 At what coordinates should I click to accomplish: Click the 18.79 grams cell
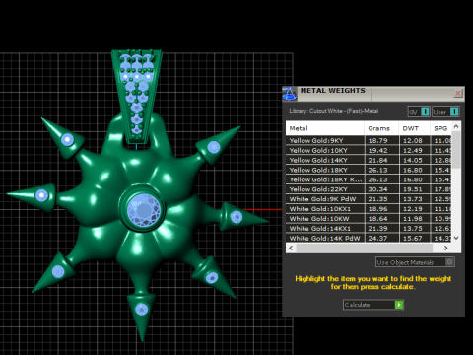[x=381, y=140]
